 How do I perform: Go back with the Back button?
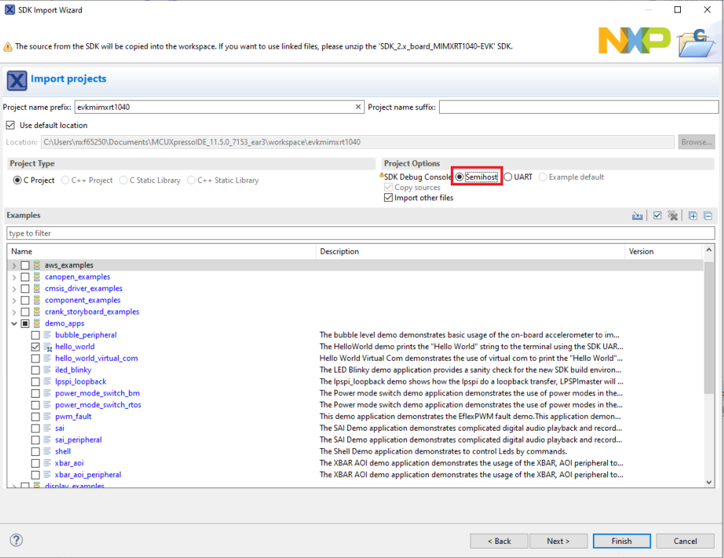tap(499, 541)
